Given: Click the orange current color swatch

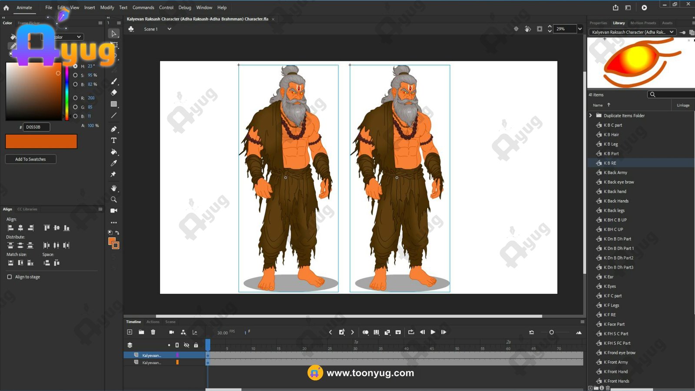Looking at the screenshot, I should coord(41,141).
